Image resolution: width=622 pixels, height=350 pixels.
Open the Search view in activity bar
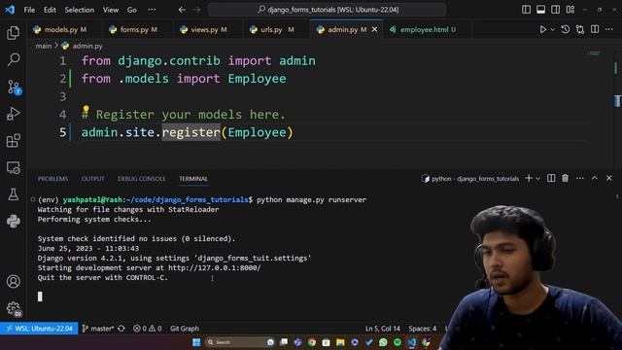(x=13, y=59)
